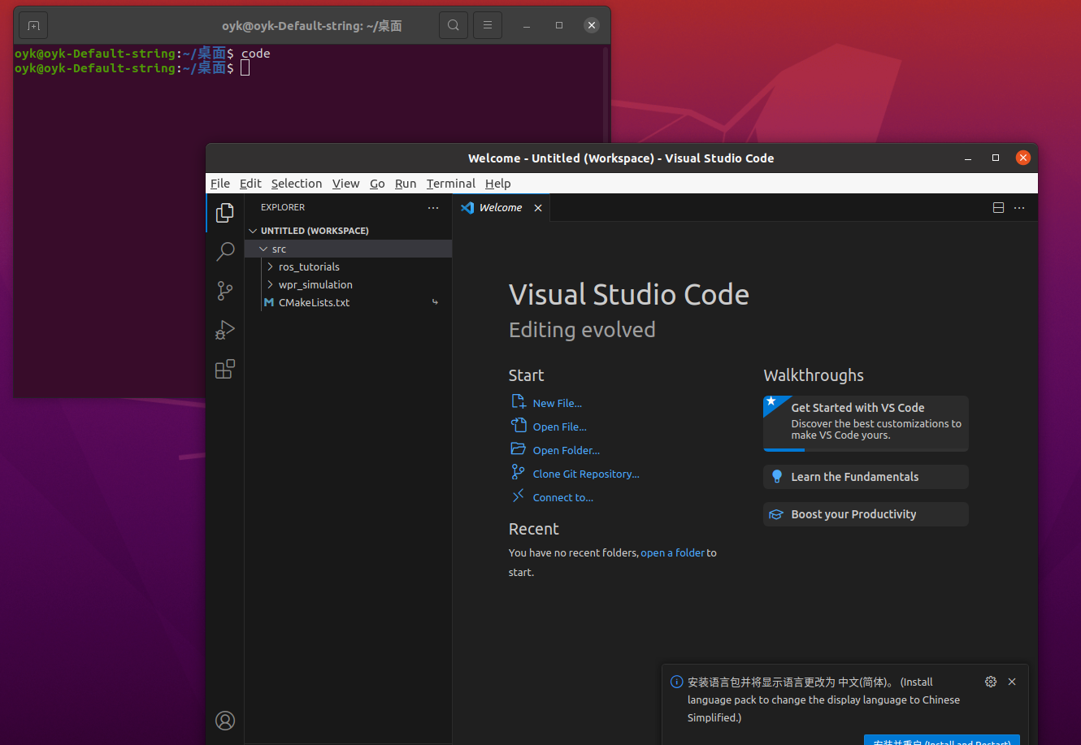This screenshot has height=745, width=1081.
Task: Open the Run menu
Action: click(x=406, y=184)
